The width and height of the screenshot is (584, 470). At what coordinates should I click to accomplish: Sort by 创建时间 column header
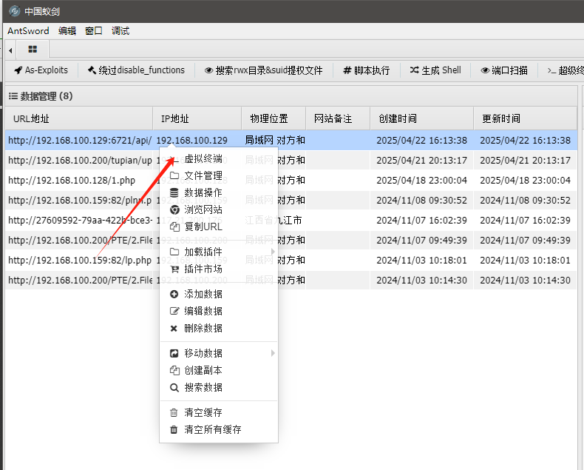click(x=421, y=118)
